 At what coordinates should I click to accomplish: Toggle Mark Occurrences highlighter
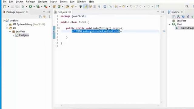click(85, 6)
